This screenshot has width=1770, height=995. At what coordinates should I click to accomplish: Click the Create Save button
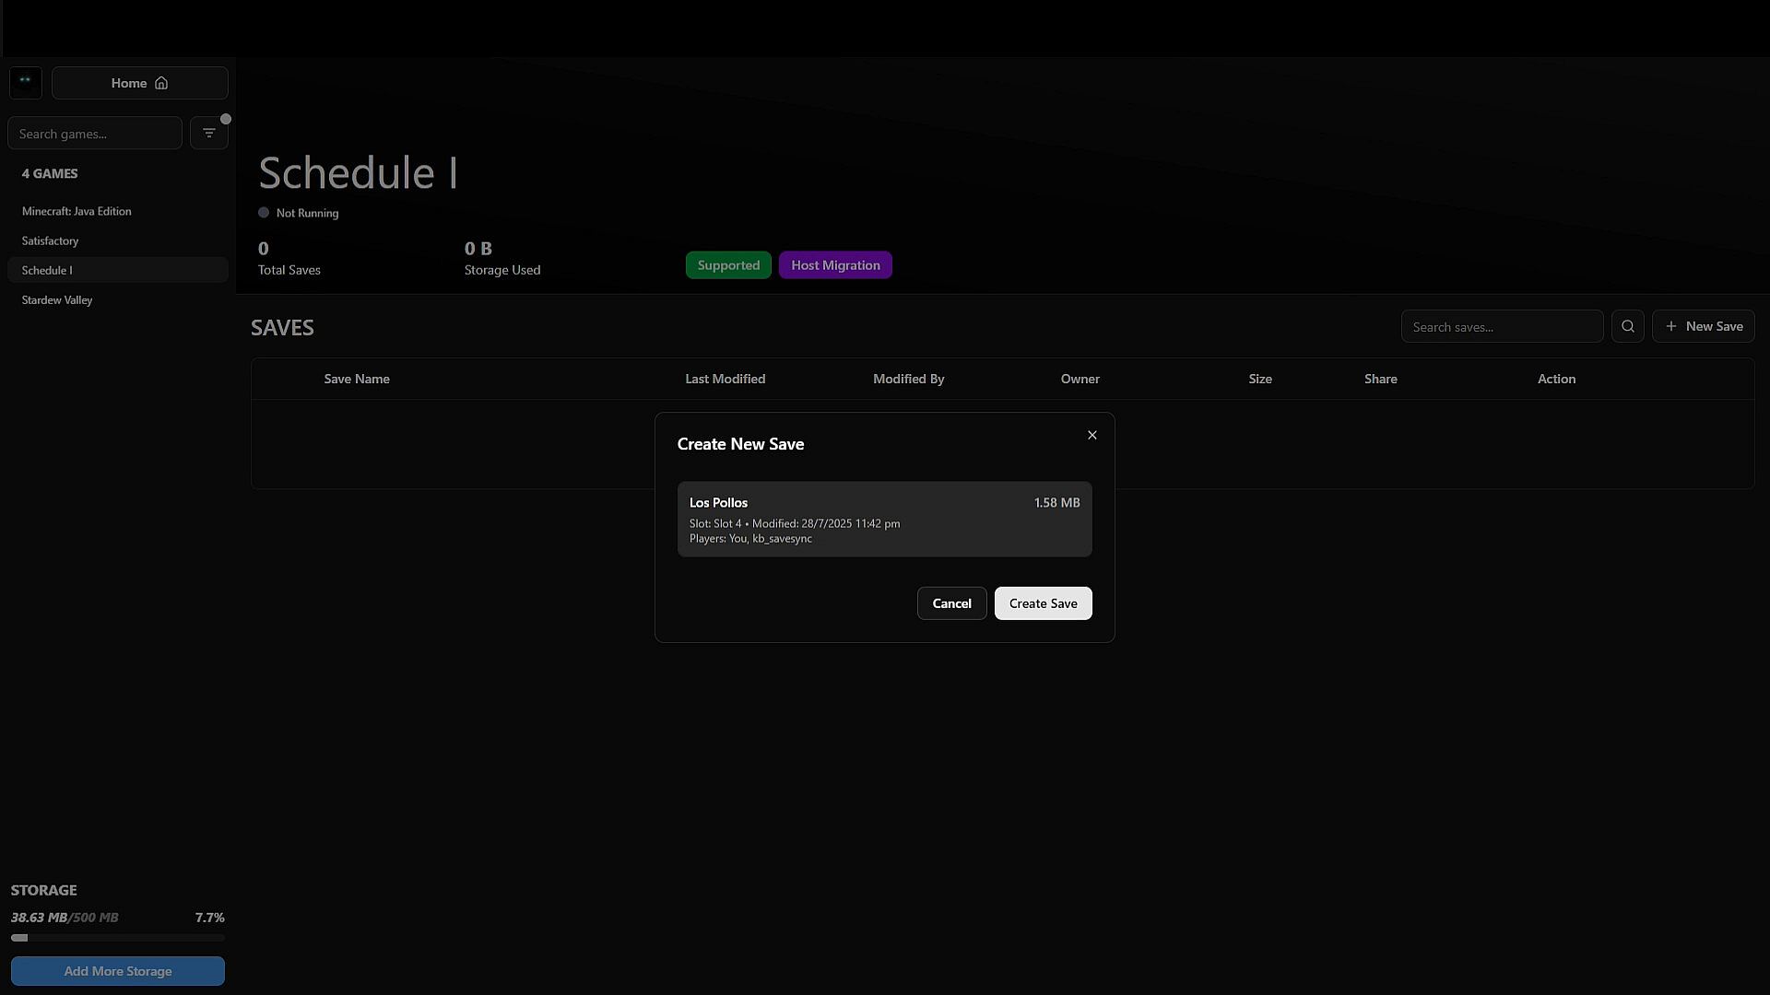click(1043, 603)
